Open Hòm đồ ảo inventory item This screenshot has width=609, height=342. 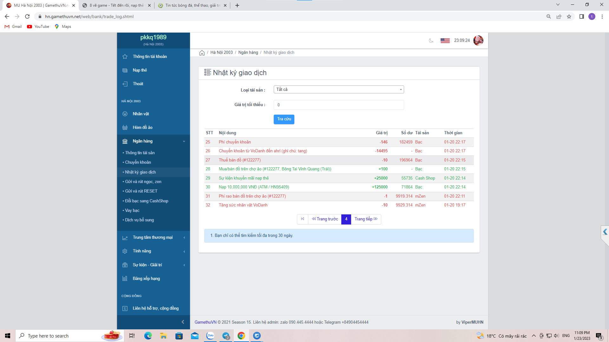[142, 128]
